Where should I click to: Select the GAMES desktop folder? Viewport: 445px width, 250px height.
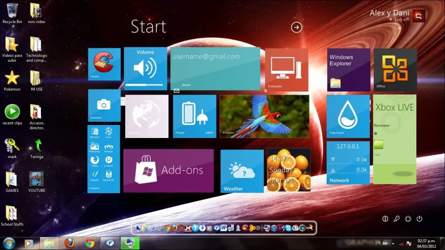pos(12,182)
